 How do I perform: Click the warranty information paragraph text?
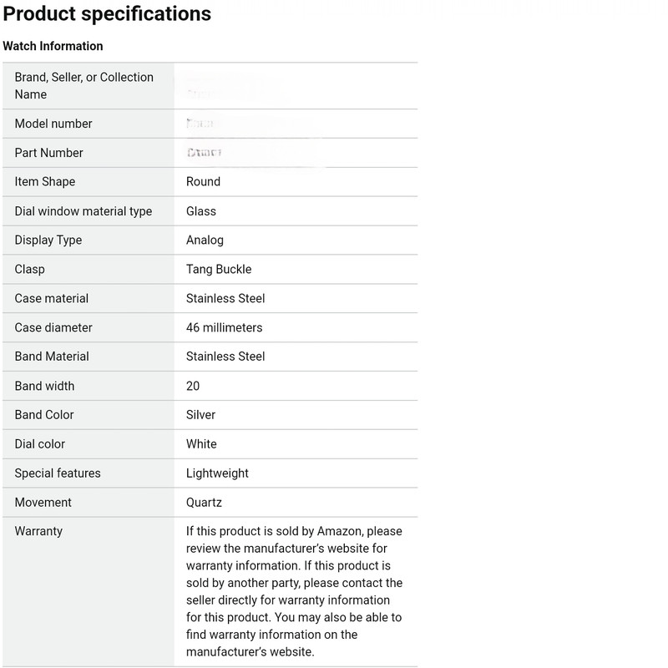pyautogui.click(x=294, y=591)
